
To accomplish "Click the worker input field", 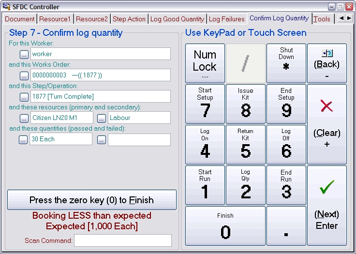I will coord(101,54).
